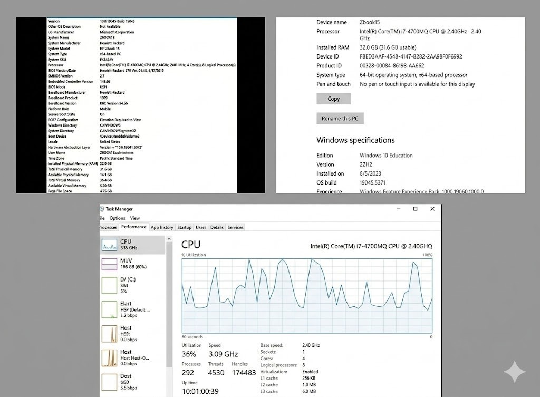Switch to the Details tab

[x=217, y=227]
